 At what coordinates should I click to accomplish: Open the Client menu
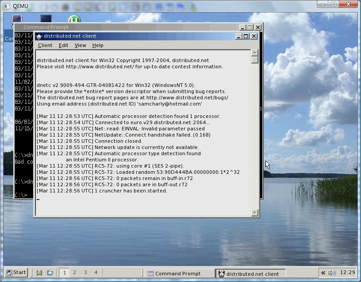pyautogui.click(x=45, y=46)
